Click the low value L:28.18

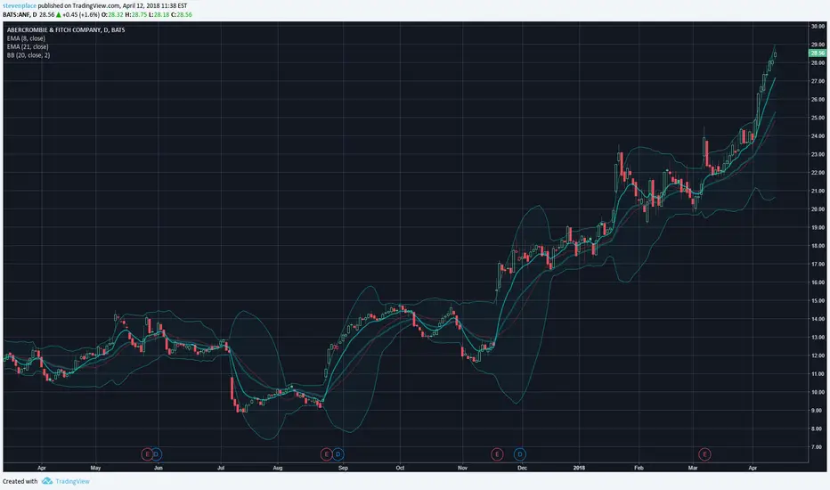159,15
